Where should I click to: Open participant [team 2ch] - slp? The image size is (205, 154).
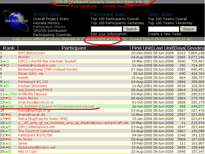(x=31, y=74)
